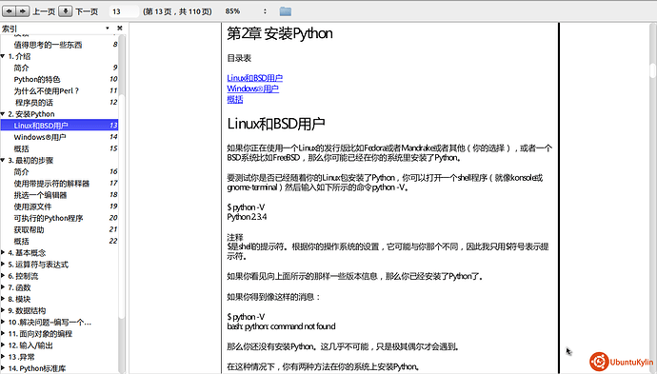Click the down-arrow next page button
This screenshot has height=374, width=657.
coord(65,10)
